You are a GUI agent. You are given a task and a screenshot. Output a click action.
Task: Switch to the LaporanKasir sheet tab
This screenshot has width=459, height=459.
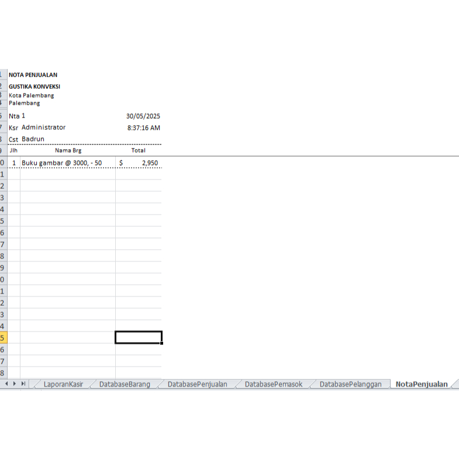point(63,384)
